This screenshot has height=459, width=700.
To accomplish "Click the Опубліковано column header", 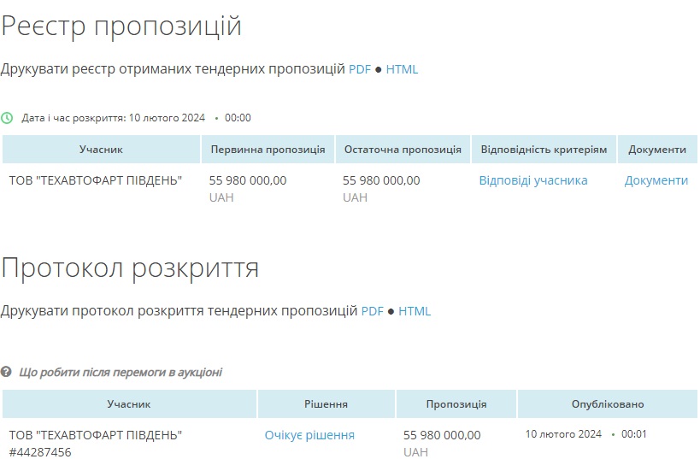I will coord(608,404).
